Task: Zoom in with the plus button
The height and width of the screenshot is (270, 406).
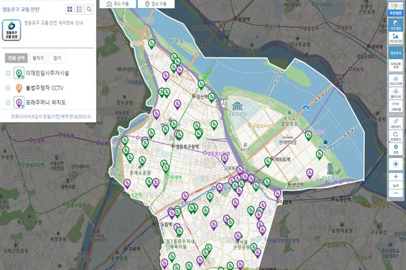Action: [x=395, y=177]
